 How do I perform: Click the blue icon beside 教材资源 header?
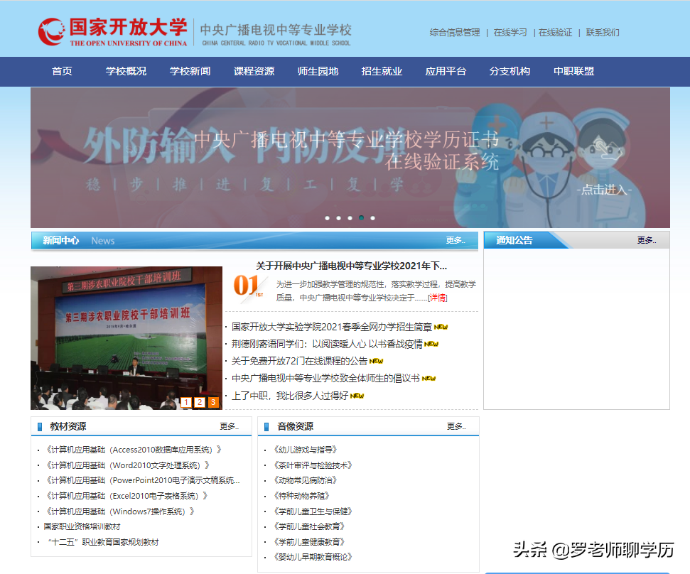click(x=40, y=425)
